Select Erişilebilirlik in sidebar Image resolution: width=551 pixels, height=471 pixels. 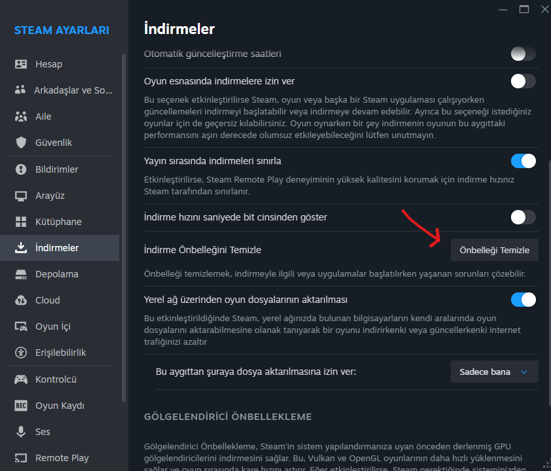(x=60, y=353)
